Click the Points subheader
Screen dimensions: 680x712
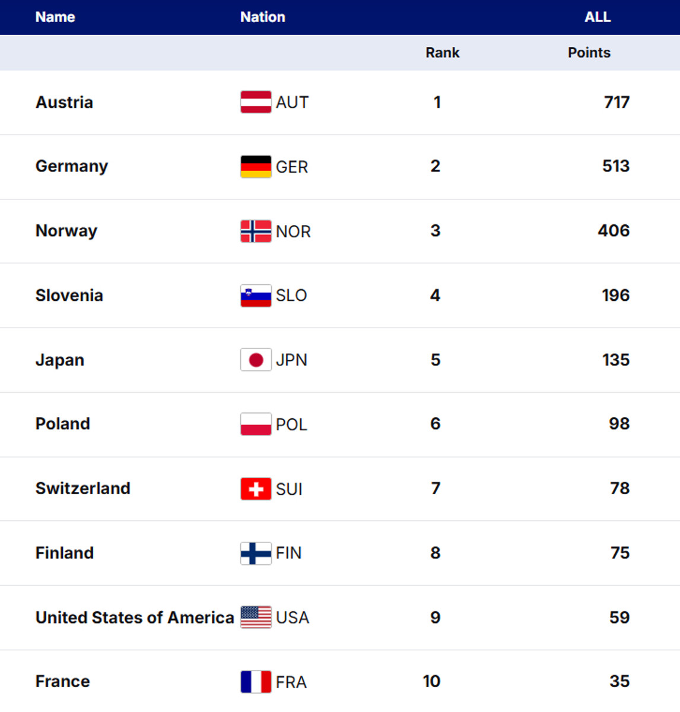tap(589, 53)
